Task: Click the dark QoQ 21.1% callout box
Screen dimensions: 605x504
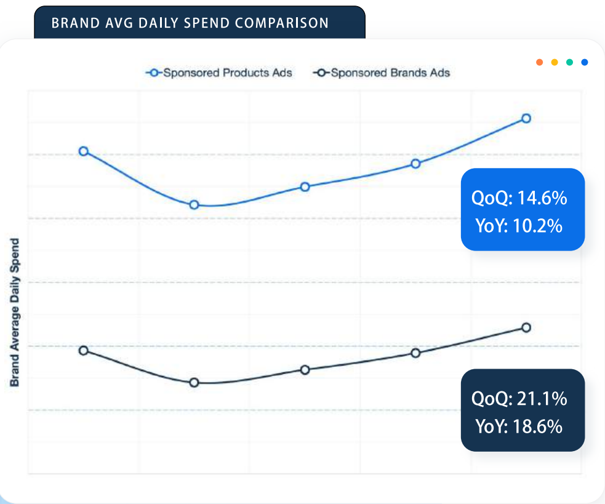Action: (523, 410)
